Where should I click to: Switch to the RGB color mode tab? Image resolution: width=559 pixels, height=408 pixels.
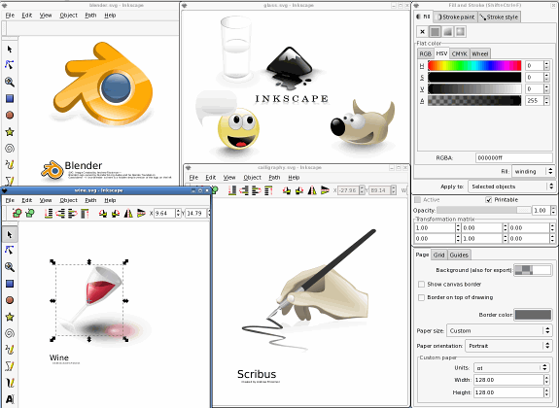click(x=425, y=53)
